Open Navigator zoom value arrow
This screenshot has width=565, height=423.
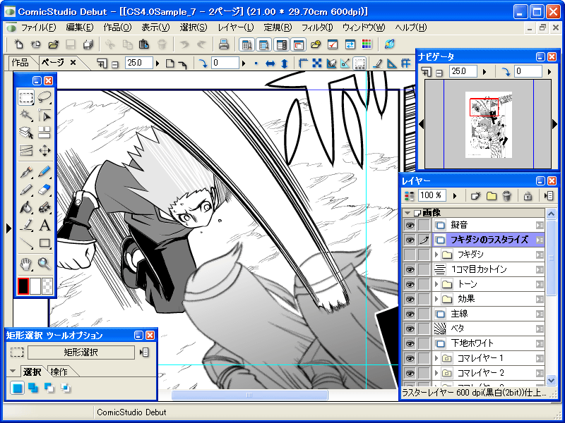pyautogui.click(x=484, y=72)
